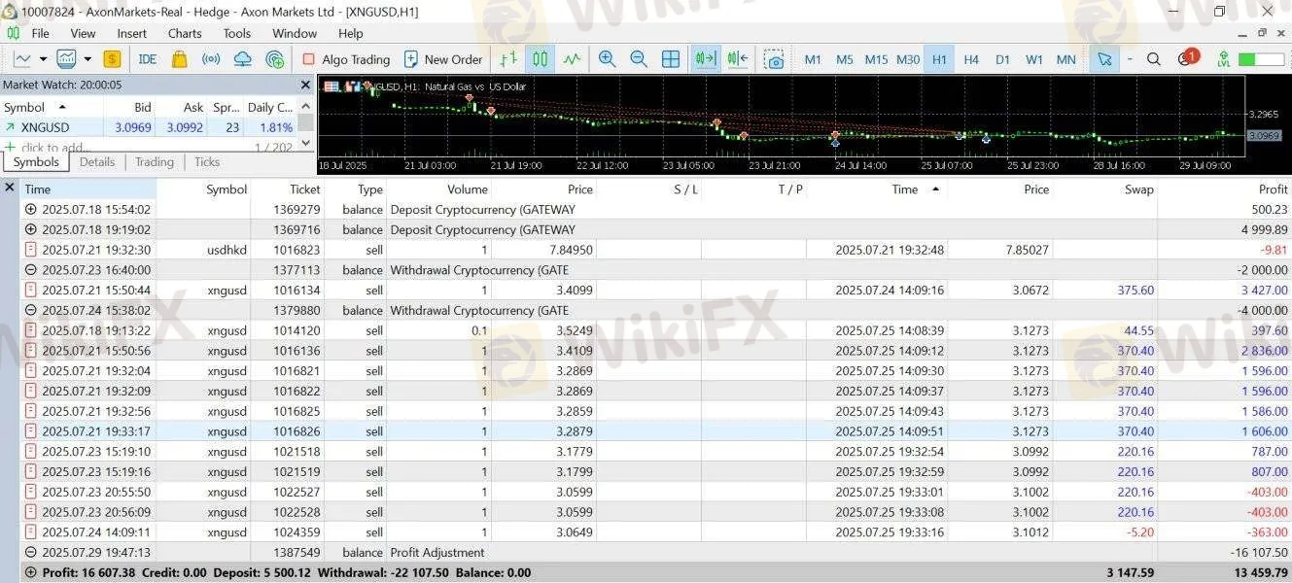Select the Profit Adjustment row ticket 1387549
Screen dimensions: 1292x583
click(655, 552)
